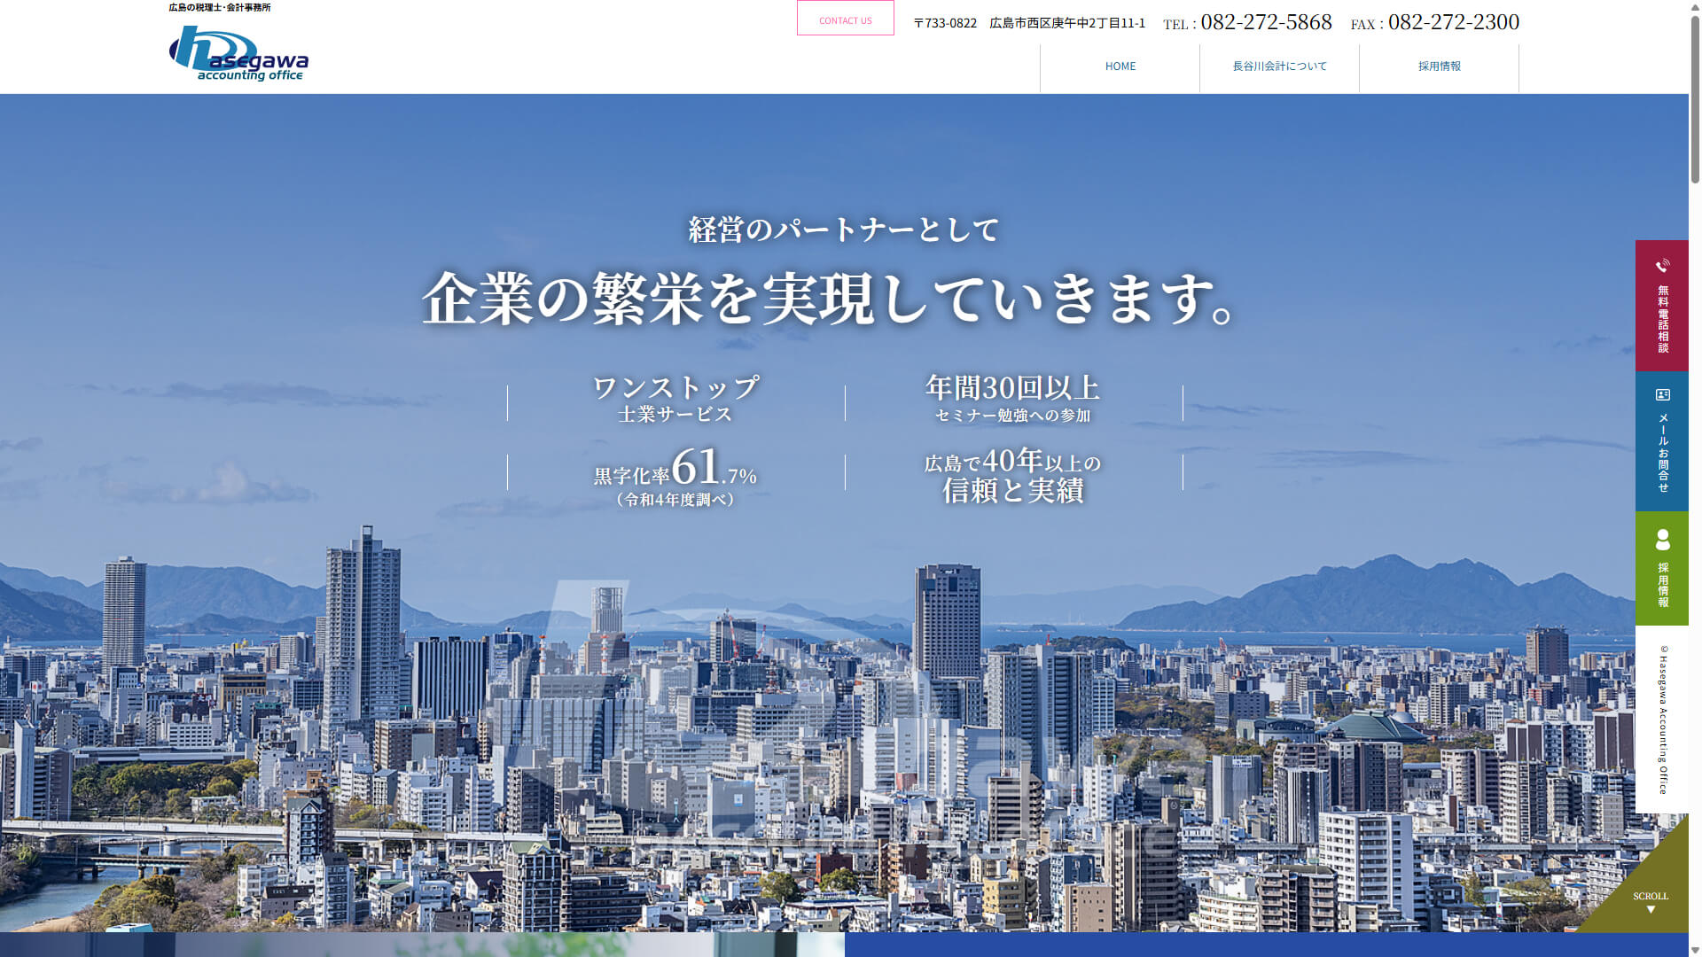Click the FAX number 082-272-2300
This screenshot has width=1702, height=957.
click(1454, 22)
